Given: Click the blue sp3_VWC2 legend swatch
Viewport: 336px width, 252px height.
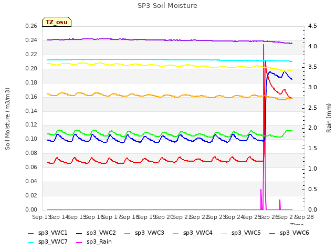Looking at the screenshot, I should [x=79, y=234].
